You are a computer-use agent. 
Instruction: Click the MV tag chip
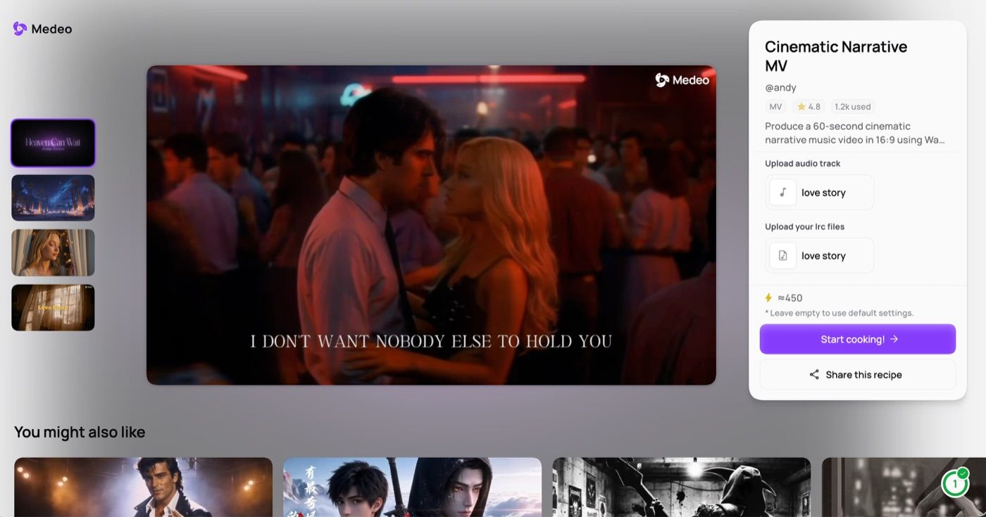click(x=775, y=107)
